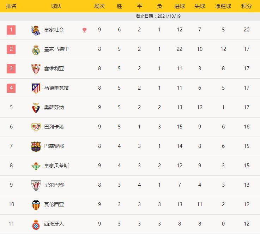Select the 进球 column header
260x234 pixels.
(x=180, y=6)
